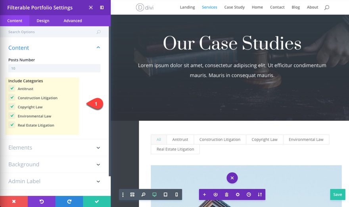This screenshot has width=349, height=207.
Task: Uncheck the Antitrust category checkbox
Action: (x=12, y=88)
